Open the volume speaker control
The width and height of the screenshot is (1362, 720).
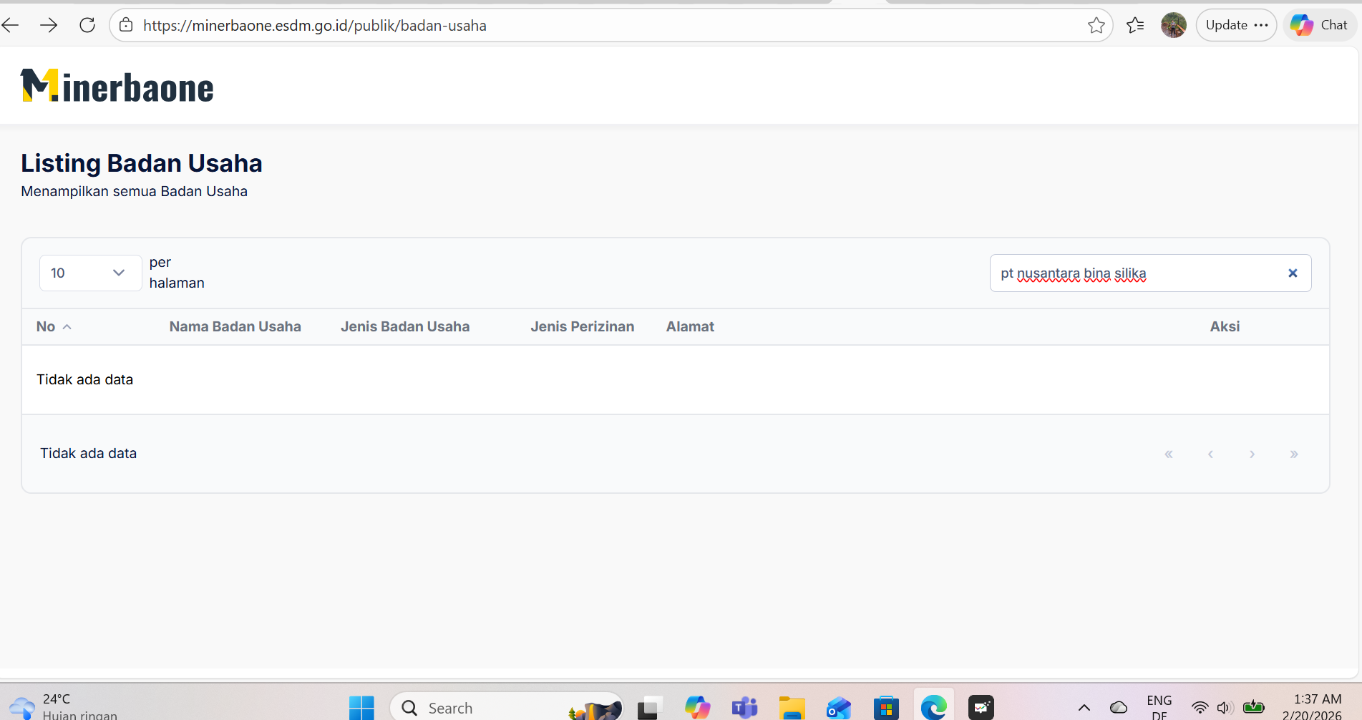pos(1225,708)
